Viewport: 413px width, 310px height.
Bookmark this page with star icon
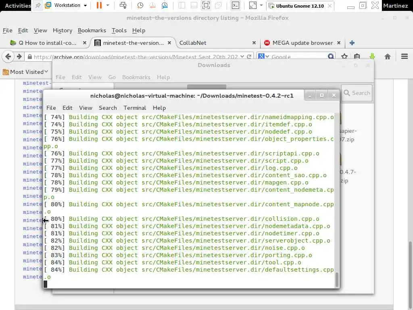click(x=344, y=57)
